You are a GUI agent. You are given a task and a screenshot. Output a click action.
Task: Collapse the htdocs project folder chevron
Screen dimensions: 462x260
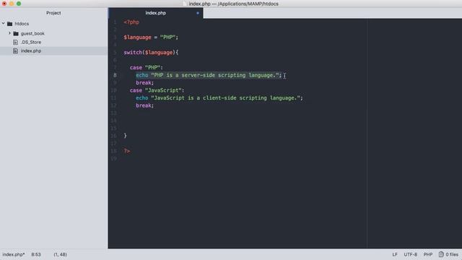pyautogui.click(x=4, y=23)
